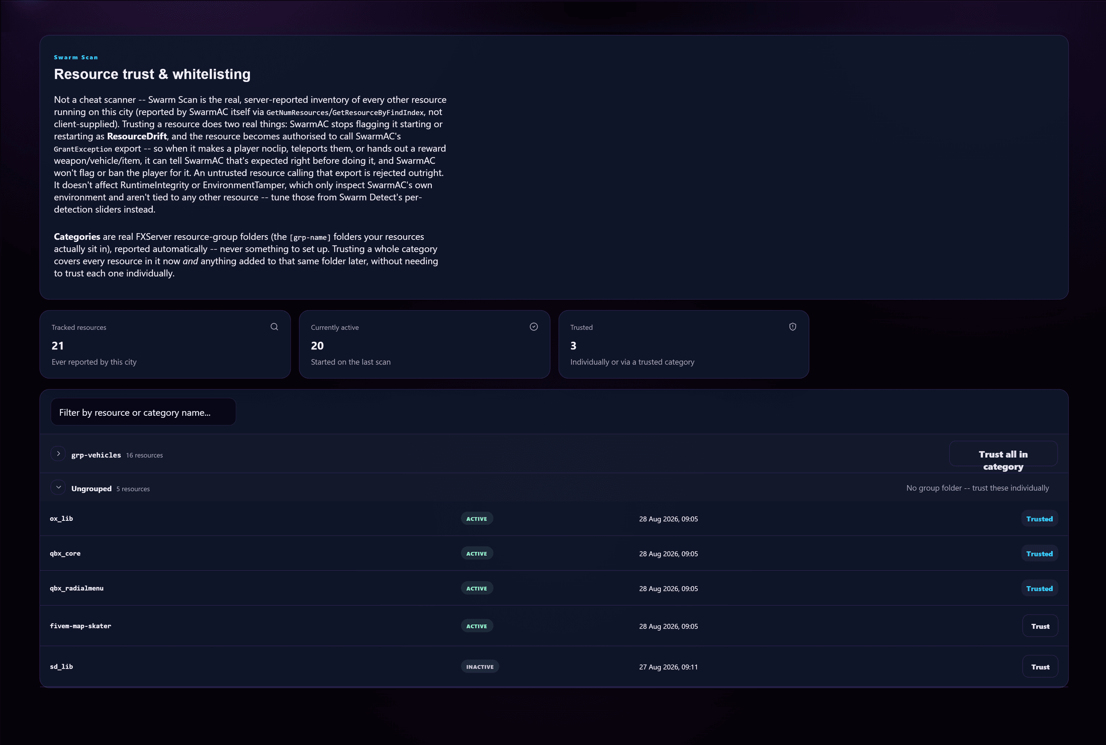Viewport: 1106px width, 745px height.
Task: Click the Resource trust & whitelisting title
Action: [152, 74]
